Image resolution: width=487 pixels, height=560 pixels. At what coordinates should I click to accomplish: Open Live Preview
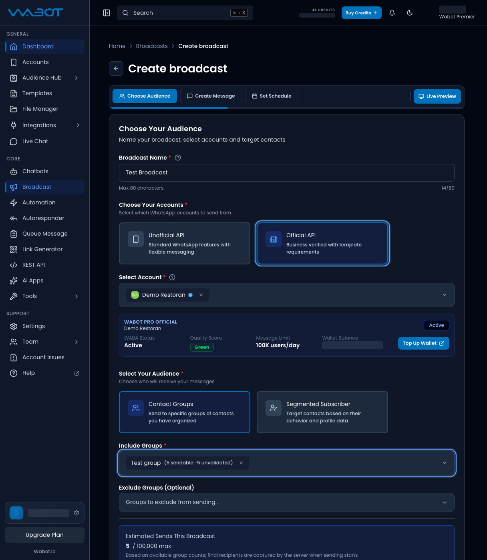coord(437,96)
